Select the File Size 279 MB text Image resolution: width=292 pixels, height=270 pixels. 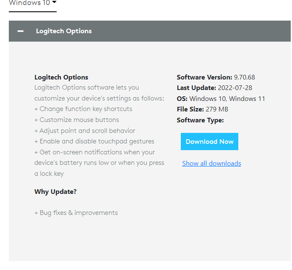(202, 109)
